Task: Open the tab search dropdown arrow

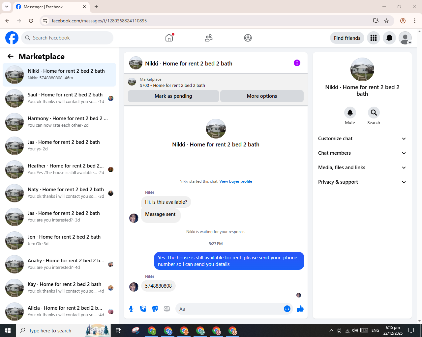Action: click(x=6, y=7)
